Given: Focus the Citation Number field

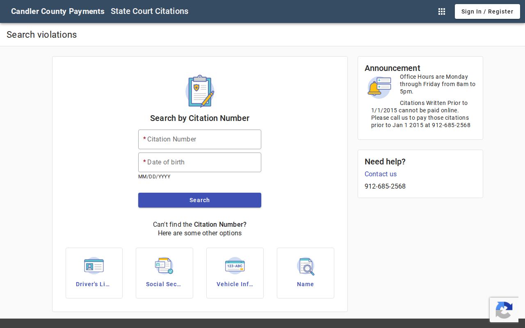Looking at the screenshot, I should pos(200,139).
